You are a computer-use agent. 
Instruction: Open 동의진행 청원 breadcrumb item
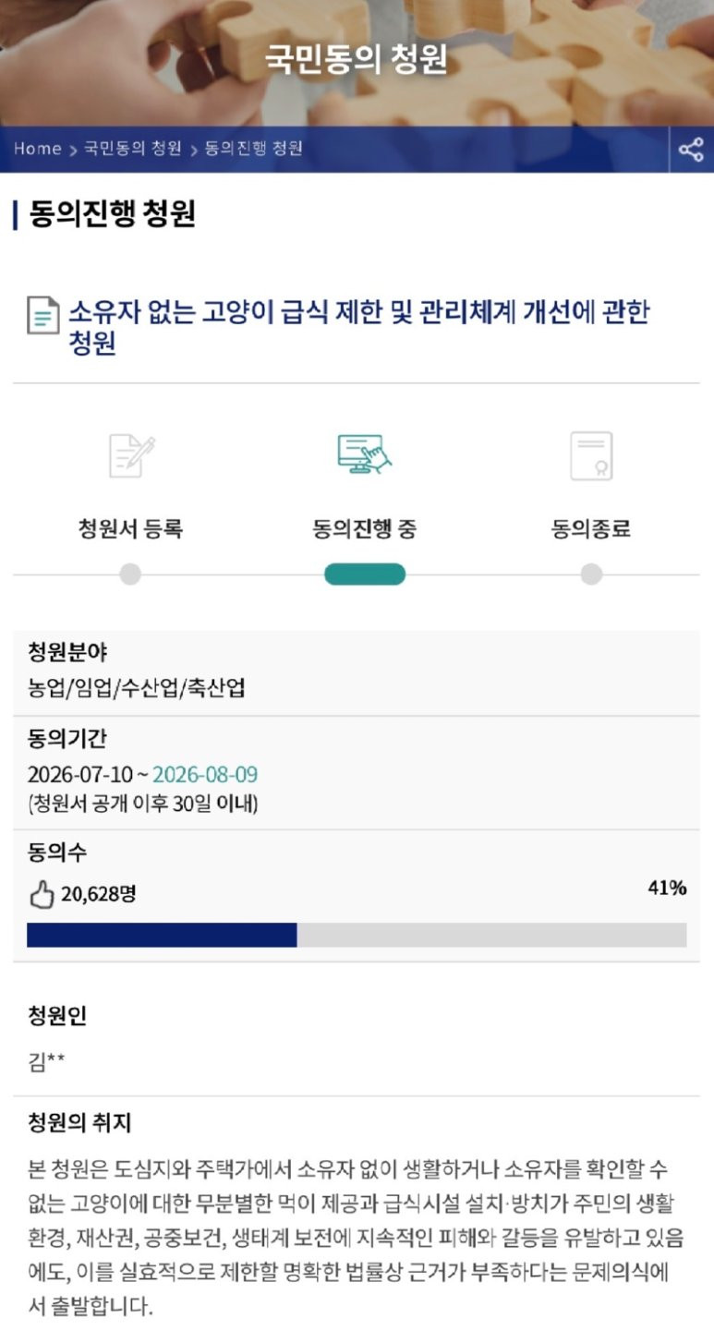253,149
